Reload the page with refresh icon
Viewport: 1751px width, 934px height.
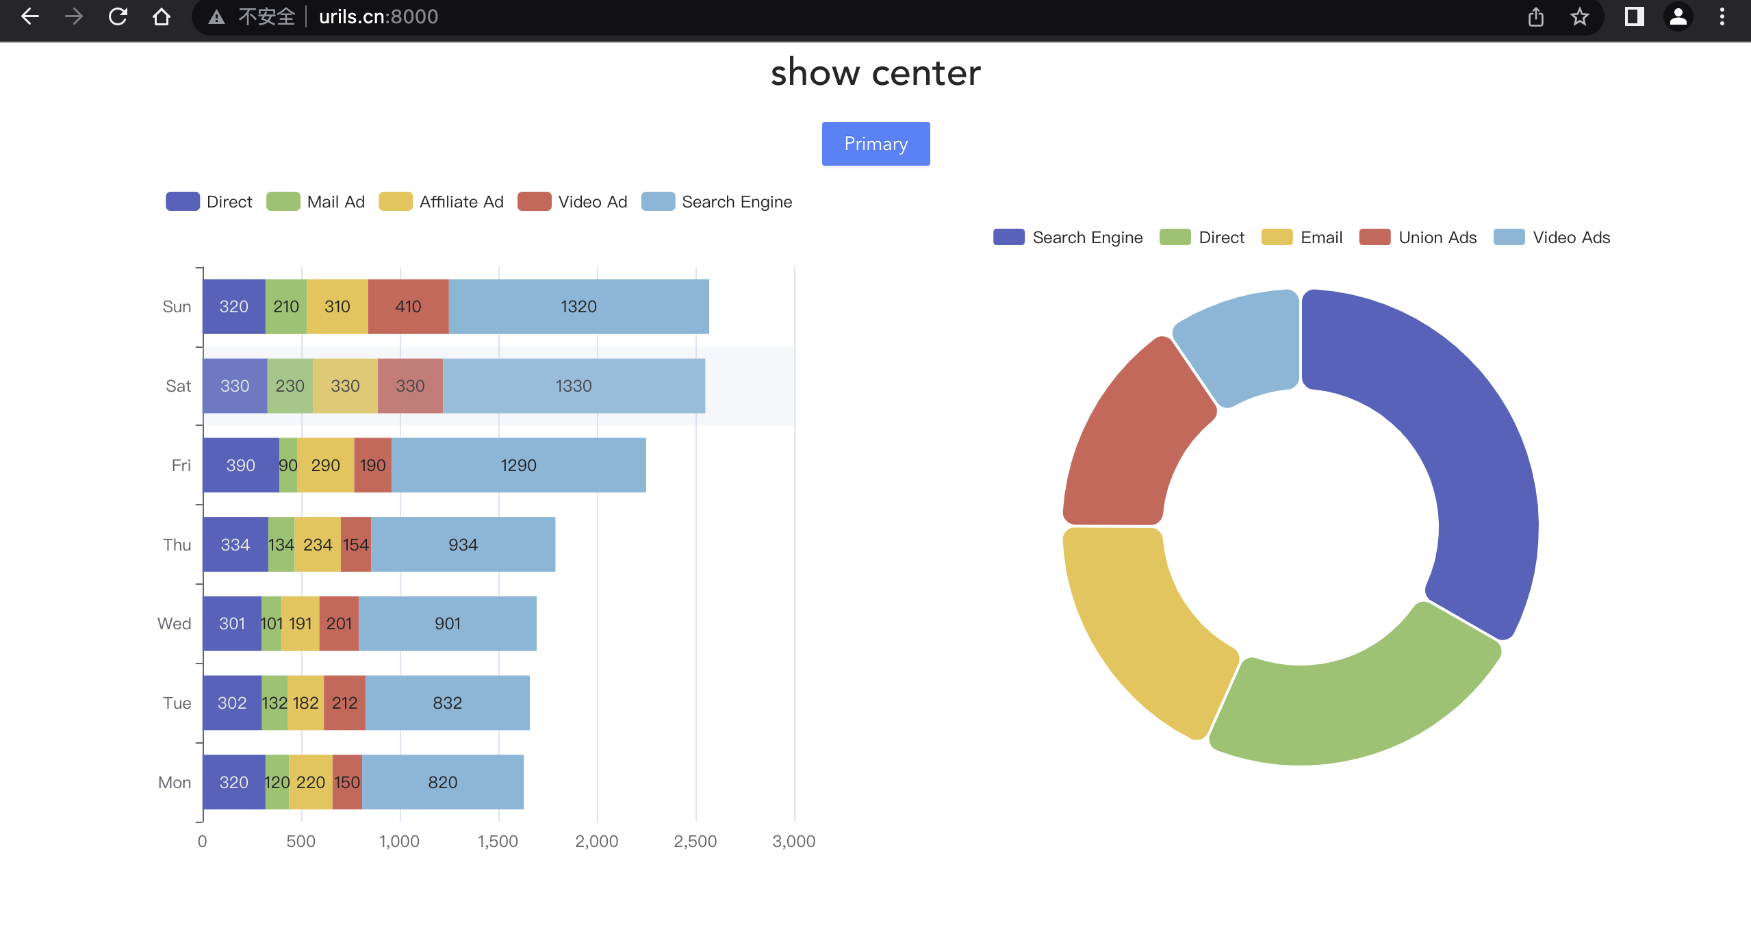(x=118, y=16)
